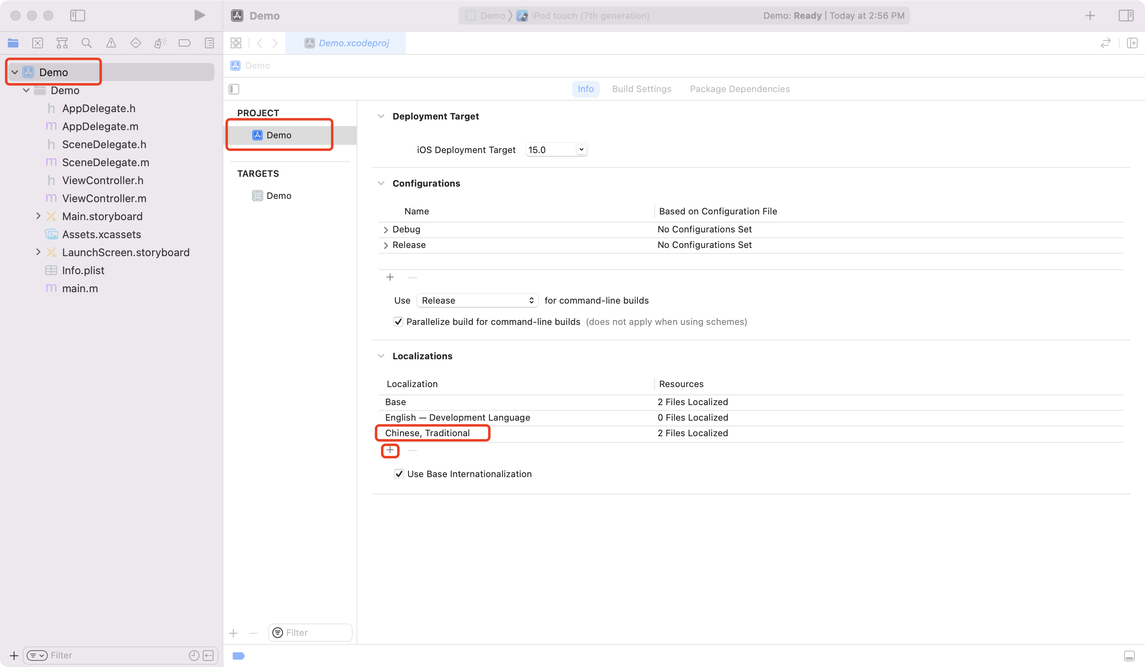
Task: Select English — Development Language row
Action: click(751, 418)
